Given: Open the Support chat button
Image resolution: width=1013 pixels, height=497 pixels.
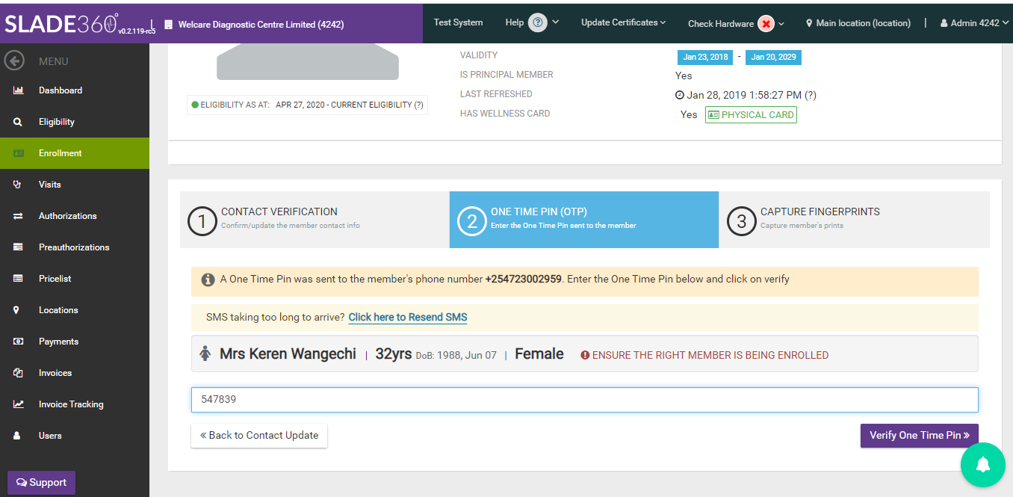Looking at the screenshot, I should pyautogui.click(x=42, y=483).
